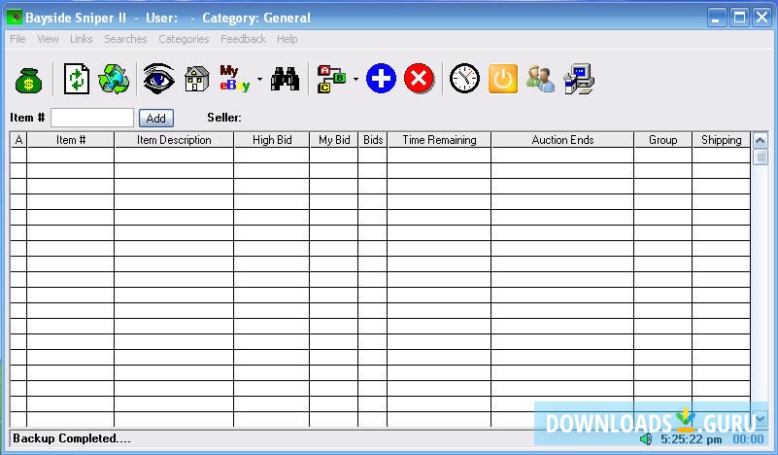Click the speaker sound icon in status bar
Image resolution: width=778 pixels, height=455 pixels.
646,439
